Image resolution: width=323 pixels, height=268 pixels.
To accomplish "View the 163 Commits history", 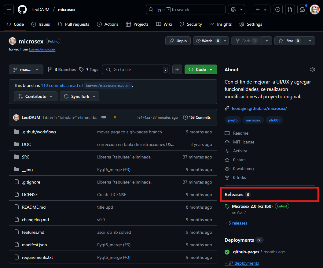I will [197, 117].
